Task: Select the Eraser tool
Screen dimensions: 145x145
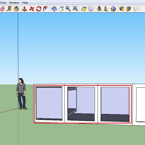Action: pos(2,9)
